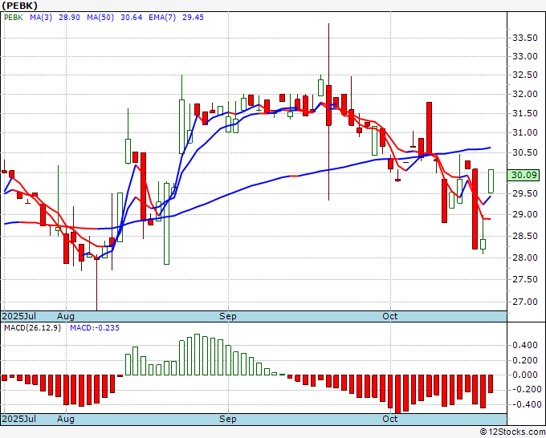Click the 30.50 price axis label
The height and width of the screenshot is (438, 546).
coord(525,152)
